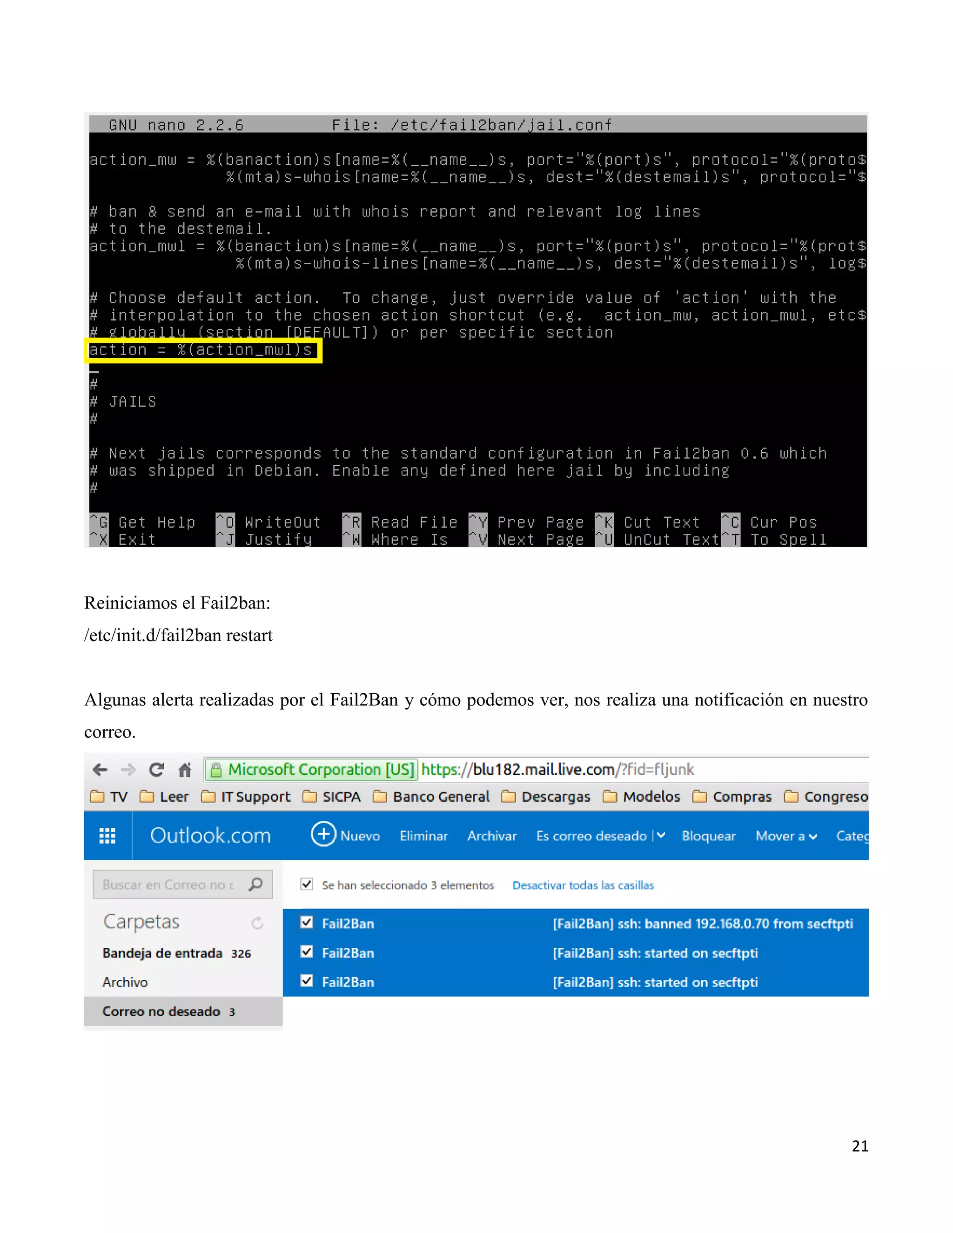Click 'Desactivar todas las casillas' link

(x=583, y=885)
